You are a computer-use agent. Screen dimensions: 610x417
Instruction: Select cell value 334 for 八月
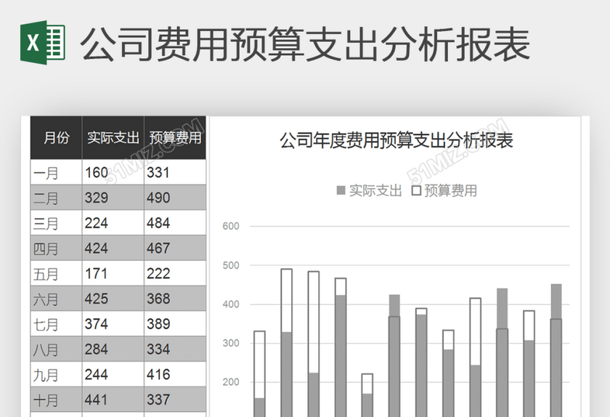158,349
